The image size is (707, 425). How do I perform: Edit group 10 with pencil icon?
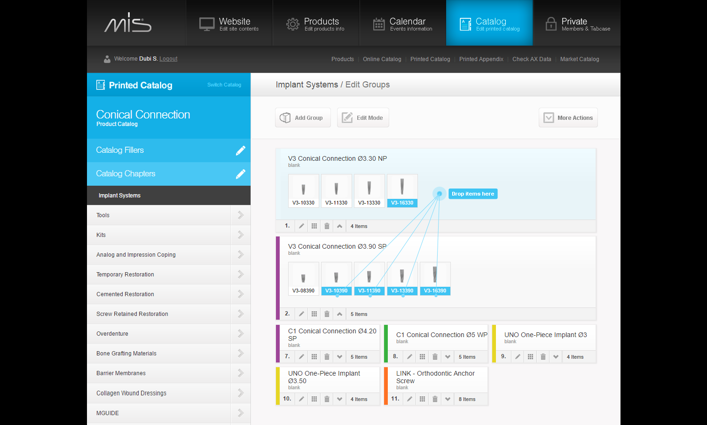[x=302, y=399]
